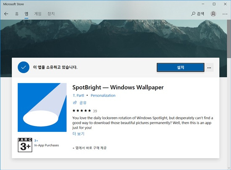This screenshot has height=170, width=231.
Task: Open the Personalization category link
Action: (x=103, y=96)
